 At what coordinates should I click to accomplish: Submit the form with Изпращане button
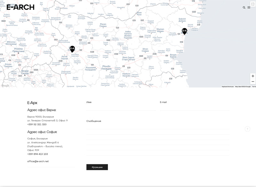point(97,167)
